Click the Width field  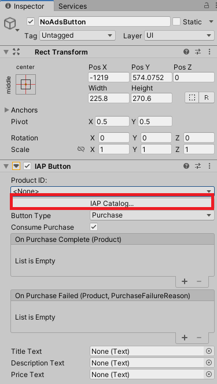pyautogui.click(x=109, y=98)
